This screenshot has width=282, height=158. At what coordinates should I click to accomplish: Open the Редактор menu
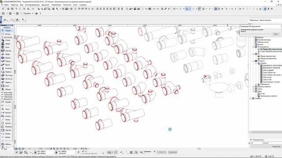pos(15,5)
